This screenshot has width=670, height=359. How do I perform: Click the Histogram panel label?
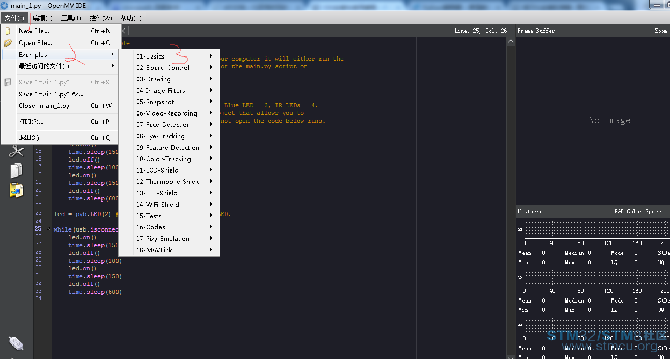click(532, 211)
